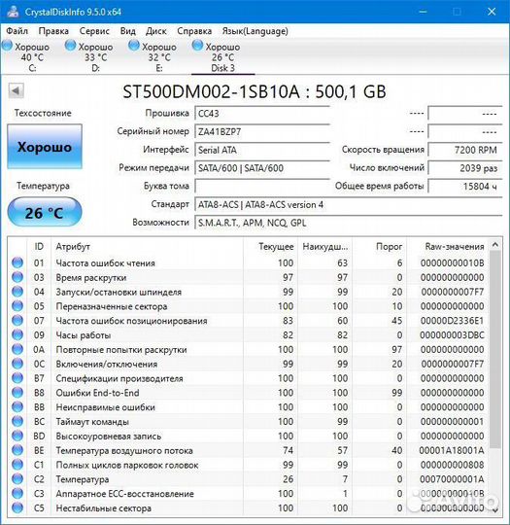
Task: Select the Частота ошибок позиционирования row
Action: (248, 321)
